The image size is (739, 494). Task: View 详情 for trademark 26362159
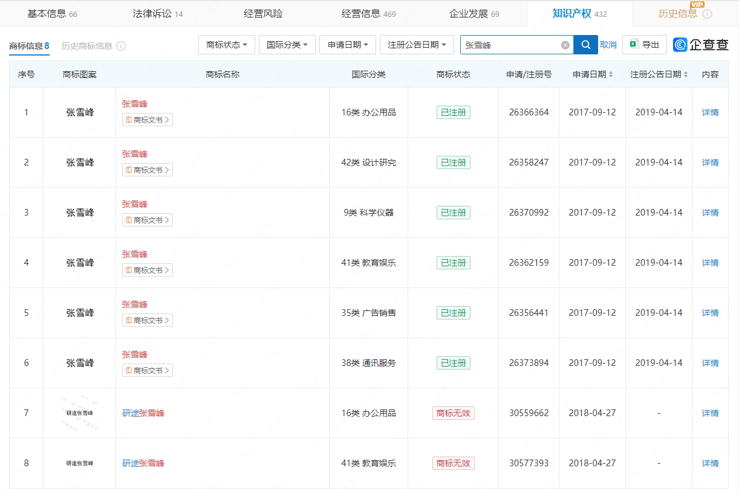coord(710,263)
